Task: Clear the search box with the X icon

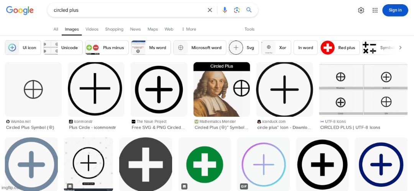Action: pos(210,10)
